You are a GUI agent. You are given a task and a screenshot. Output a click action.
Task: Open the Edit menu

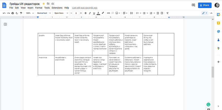coord(17,8)
